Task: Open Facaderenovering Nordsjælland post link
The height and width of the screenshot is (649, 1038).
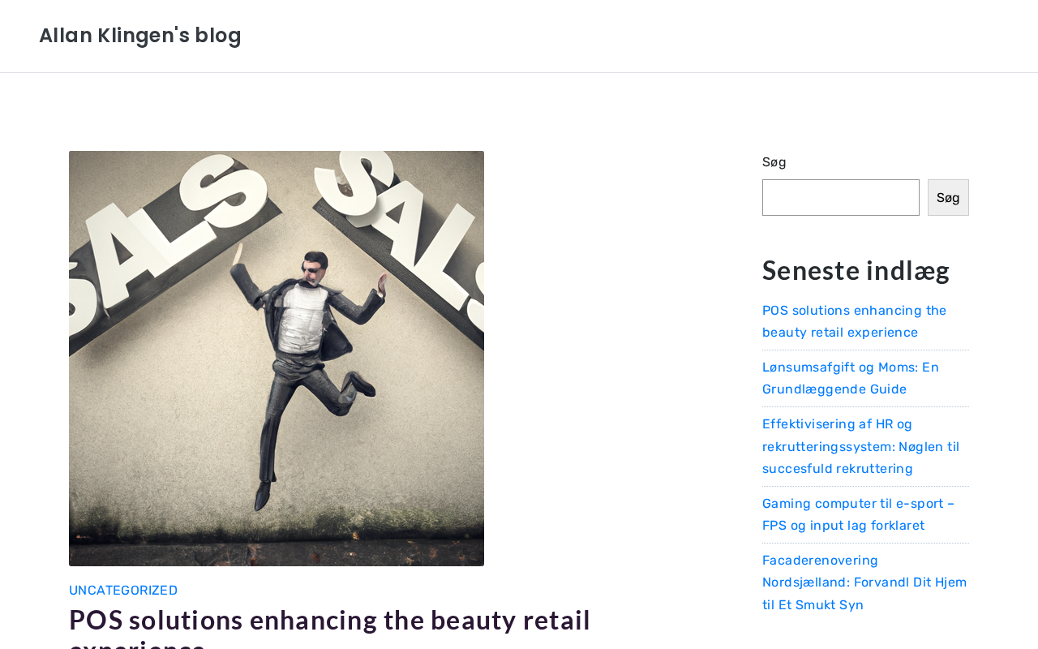Action: pos(864,582)
